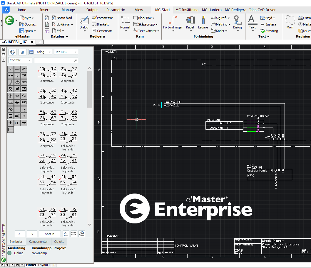Click the Kabel tool icon
The height and width of the screenshot is (268, 311).
click(x=190, y=21)
